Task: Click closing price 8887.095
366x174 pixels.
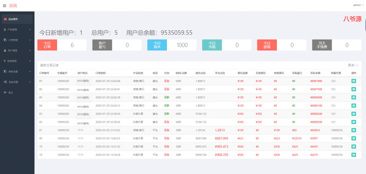Action: click(222, 138)
